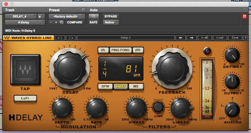
Task: Click the output level meter
Action: [x=207, y=89]
